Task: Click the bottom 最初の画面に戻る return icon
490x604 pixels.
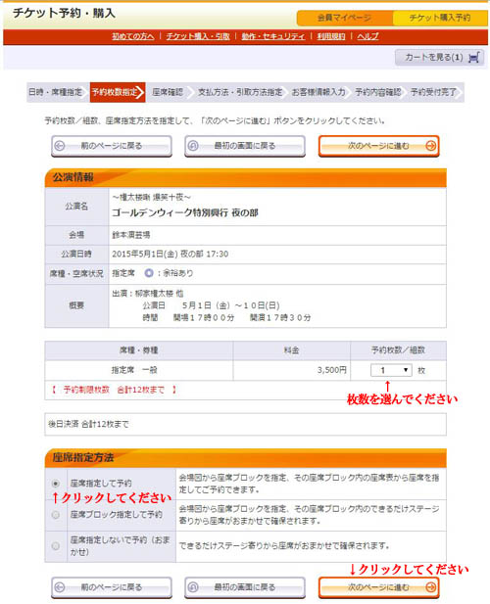Action: tap(193, 587)
